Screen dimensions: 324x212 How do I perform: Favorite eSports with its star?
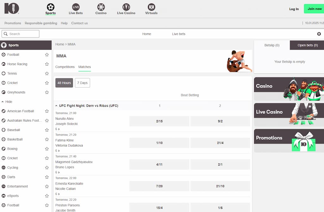[47, 196]
